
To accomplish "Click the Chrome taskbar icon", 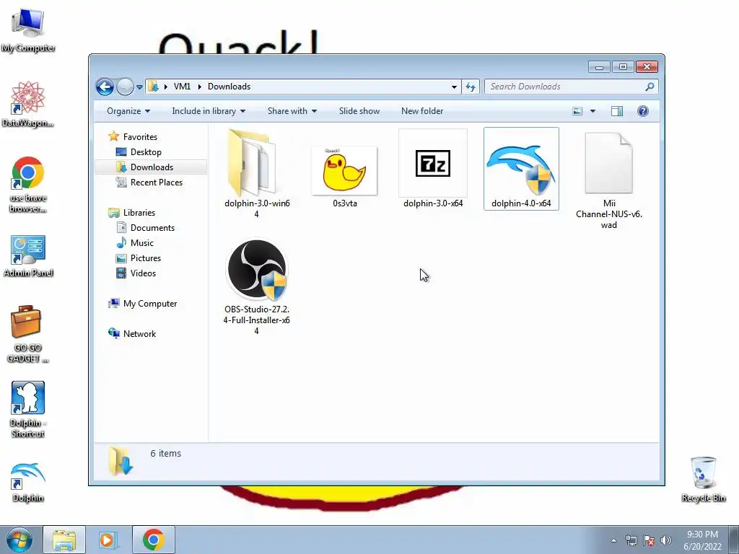I will pyautogui.click(x=154, y=540).
